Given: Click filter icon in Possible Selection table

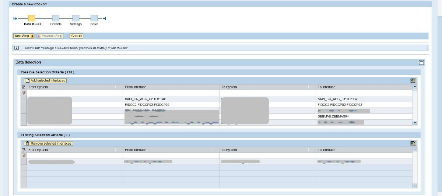Looking at the screenshot, I should 24,93.
